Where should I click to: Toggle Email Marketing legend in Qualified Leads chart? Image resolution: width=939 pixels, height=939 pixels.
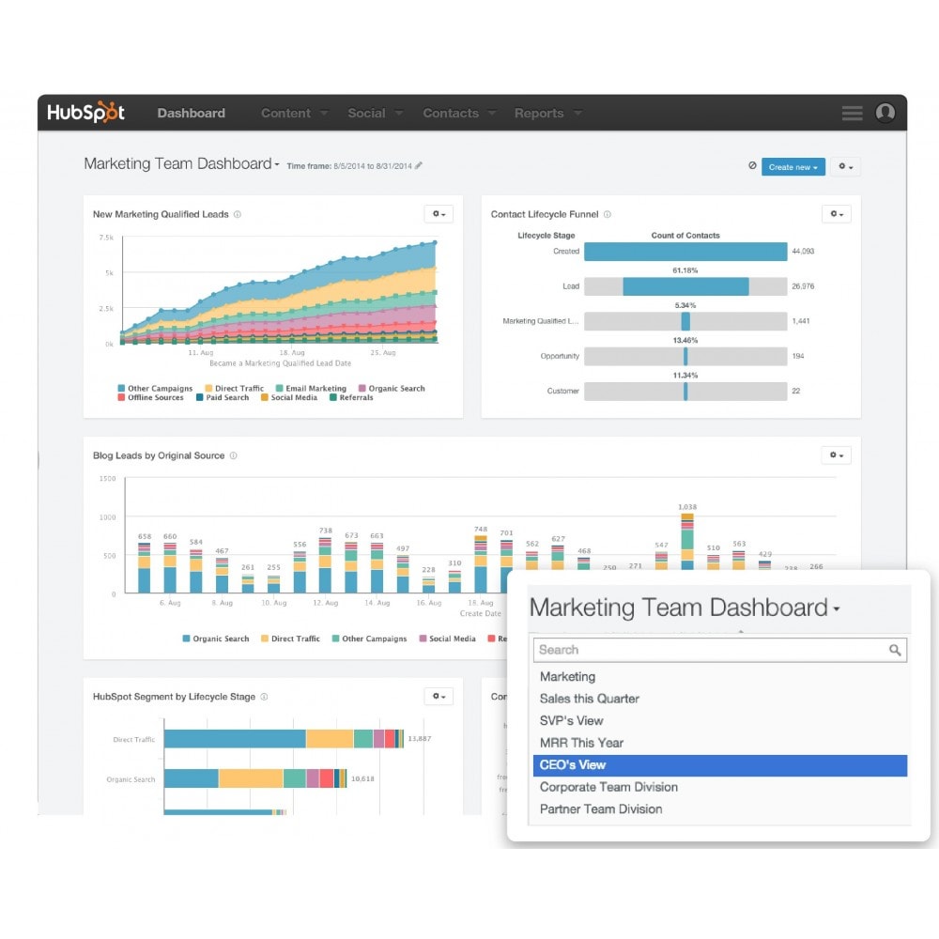tap(311, 388)
